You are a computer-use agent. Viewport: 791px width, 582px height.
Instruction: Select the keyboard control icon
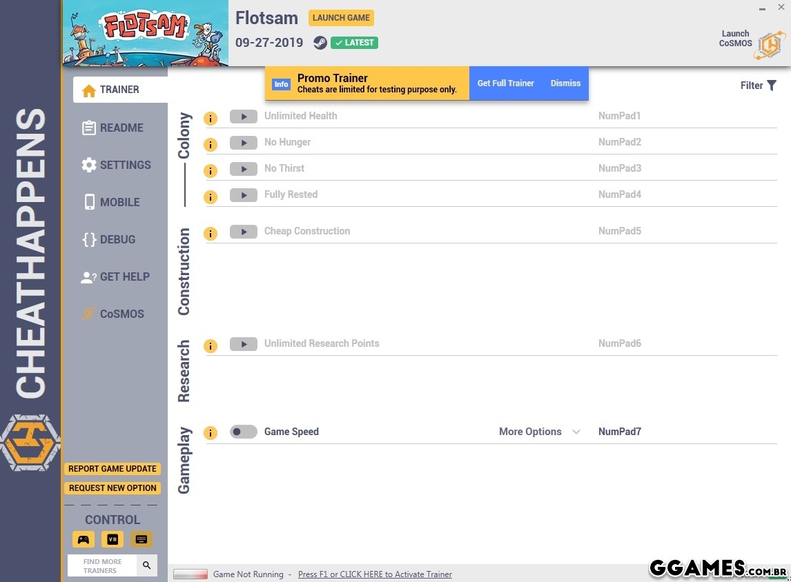pos(141,539)
